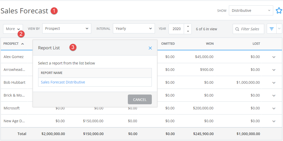The width and height of the screenshot is (283, 141).
Task: Expand the Bob Hubbart row chevron
Action: 274,83
